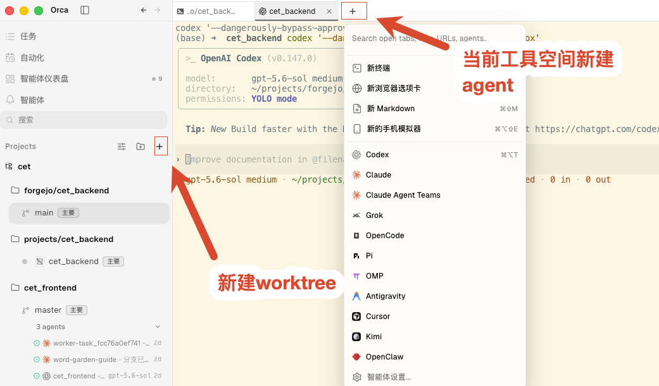This screenshot has width=659, height=386.
Task: Open word-garden-guide agent
Action: (x=97, y=359)
